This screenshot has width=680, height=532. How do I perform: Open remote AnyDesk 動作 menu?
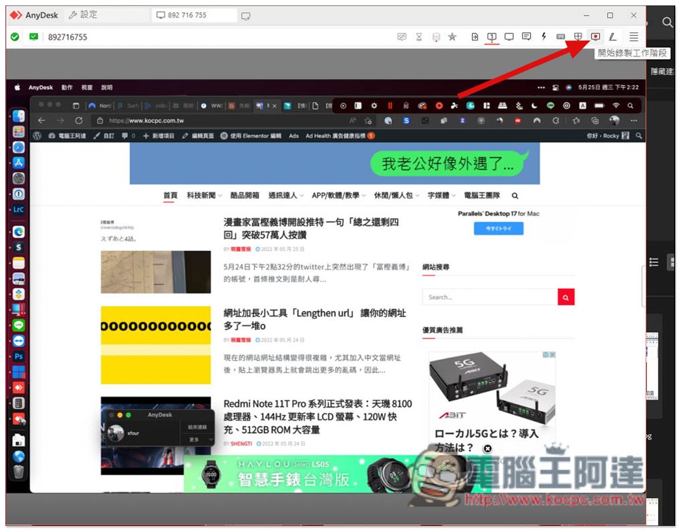click(67, 87)
